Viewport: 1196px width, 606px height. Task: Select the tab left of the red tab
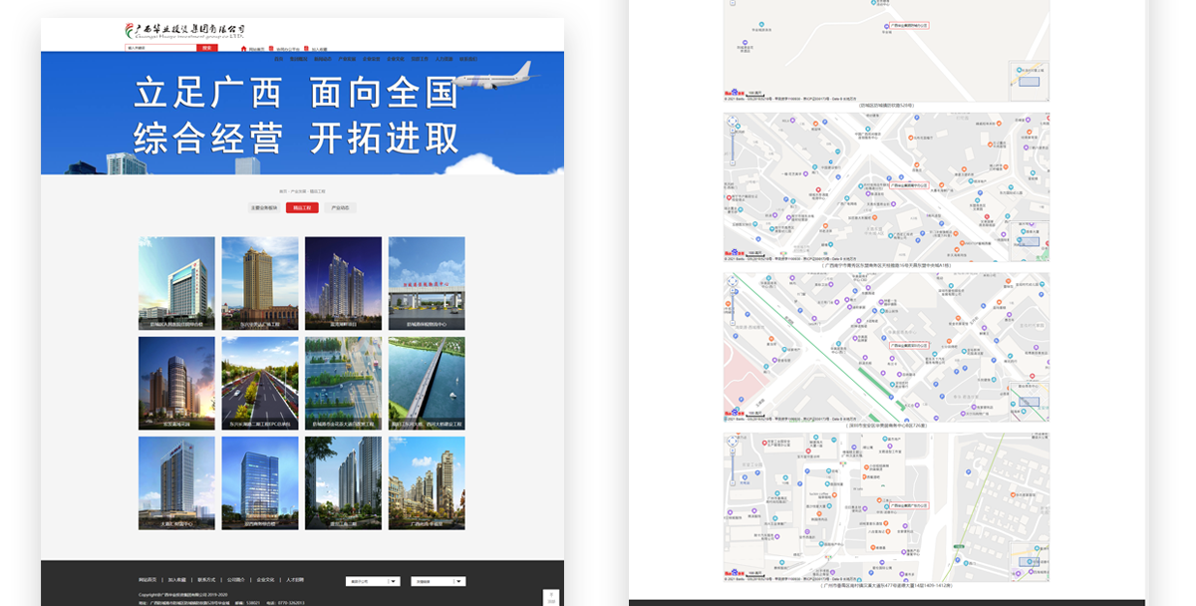263,208
